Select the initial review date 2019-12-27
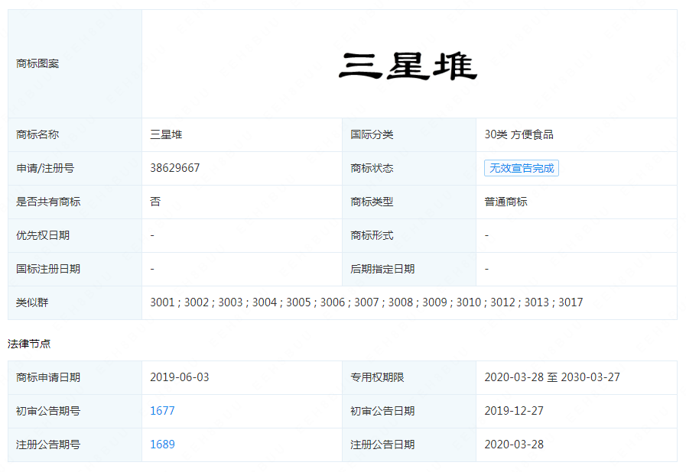Screen dimensions: 686x472 coord(514,411)
